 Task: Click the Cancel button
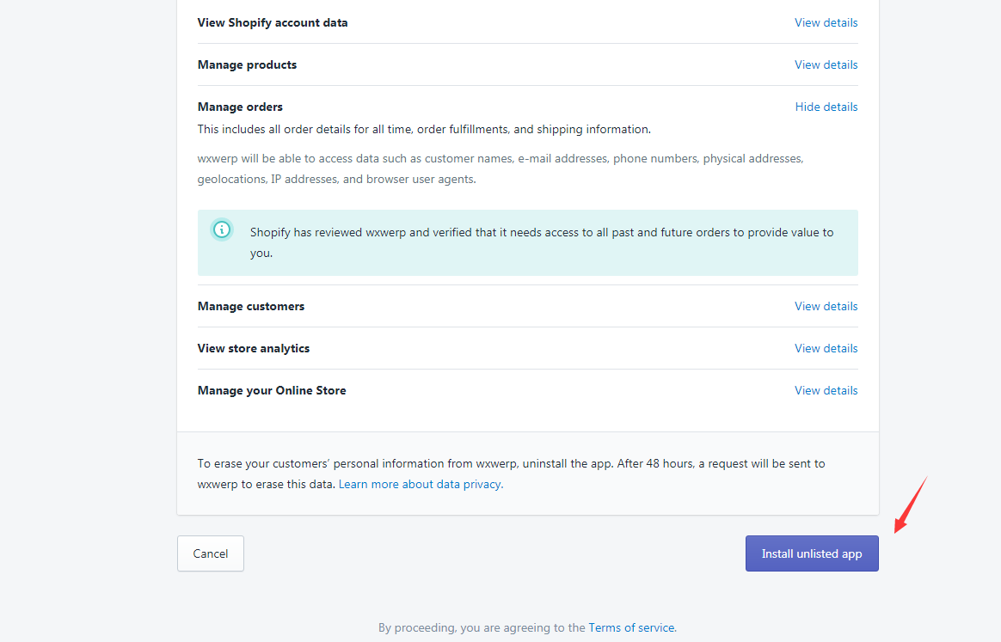point(211,553)
